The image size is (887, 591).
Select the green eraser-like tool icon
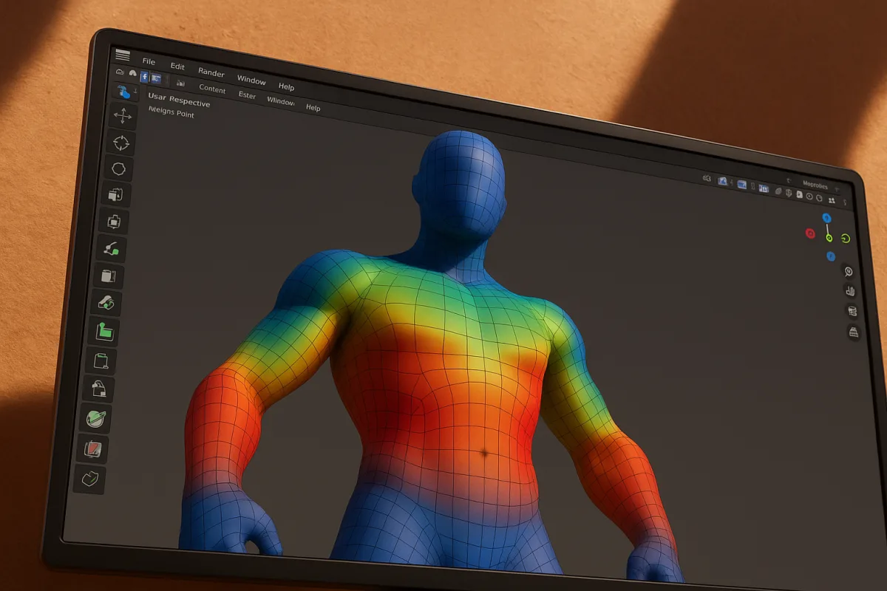(106, 303)
